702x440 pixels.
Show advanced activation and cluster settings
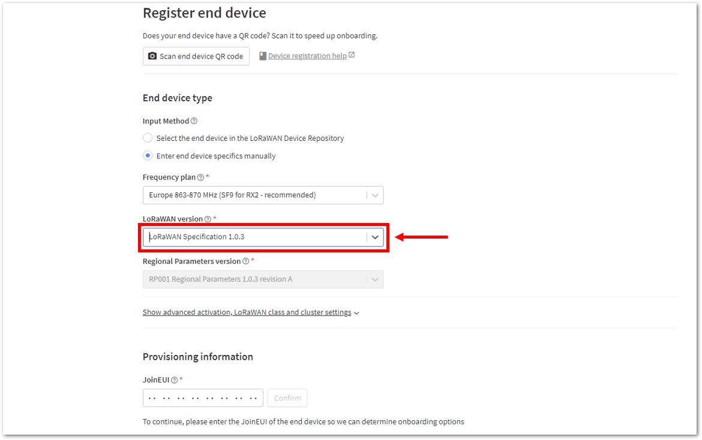click(x=247, y=312)
